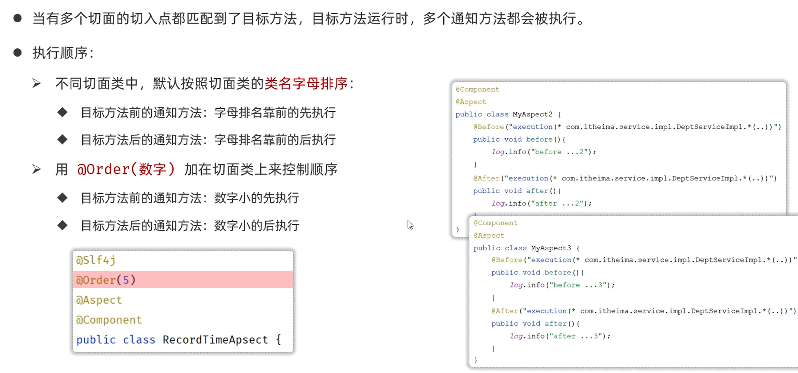Click diamond bullet before 字母排名靠前的后执行
Viewport: 798px width, 373px height.
point(63,139)
